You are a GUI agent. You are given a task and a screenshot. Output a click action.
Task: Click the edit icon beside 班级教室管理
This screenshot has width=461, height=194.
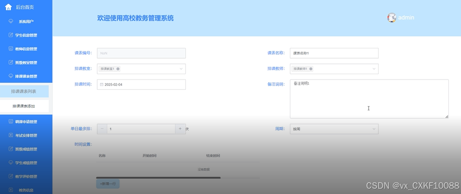click(11, 62)
